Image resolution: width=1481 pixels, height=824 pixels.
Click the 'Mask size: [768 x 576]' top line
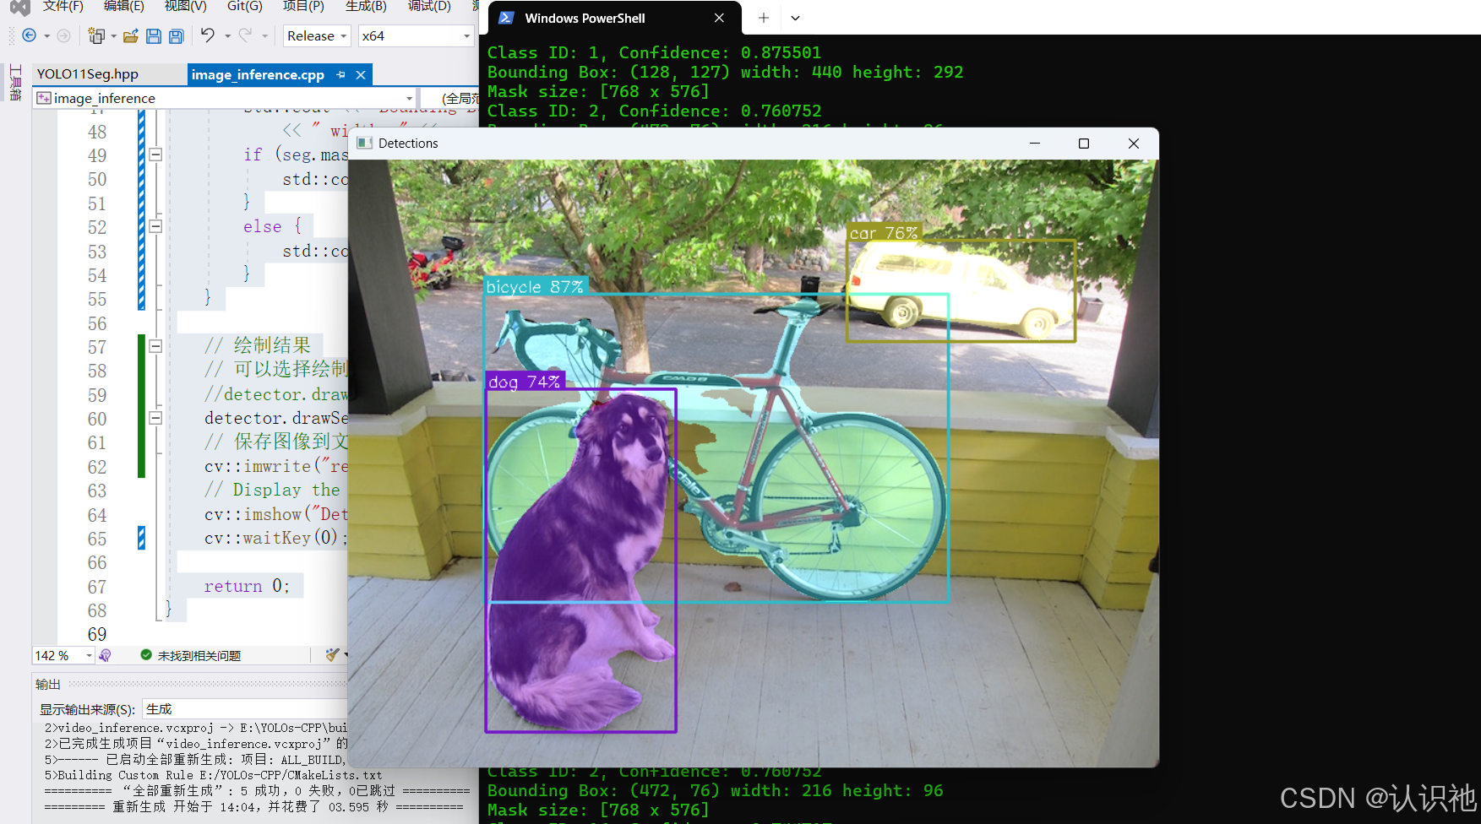(x=598, y=91)
